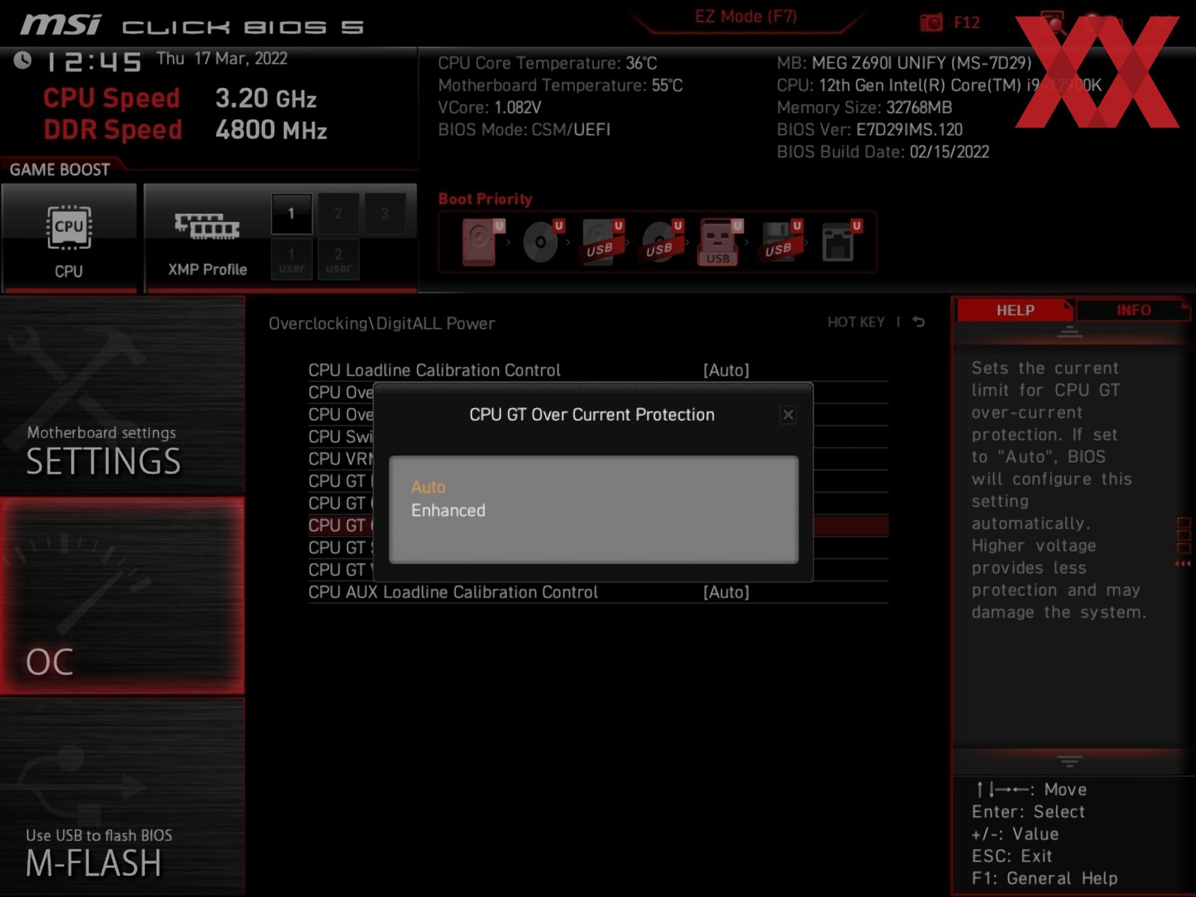Select XMP profile 2
The image size is (1196, 897).
[338, 214]
